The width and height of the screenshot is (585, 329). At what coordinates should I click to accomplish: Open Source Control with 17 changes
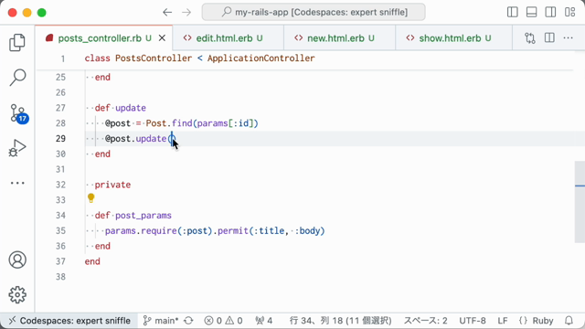pos(18,113)
